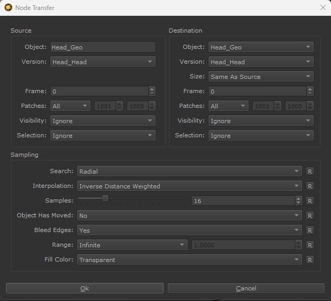Screen dimensions: 331x301
Task: Click the R button next to Bleed Edges
Action: coord(310,230)
